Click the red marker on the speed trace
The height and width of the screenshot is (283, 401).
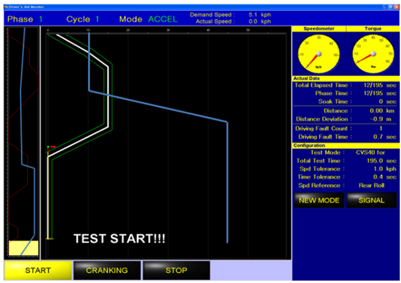[51, 147]
